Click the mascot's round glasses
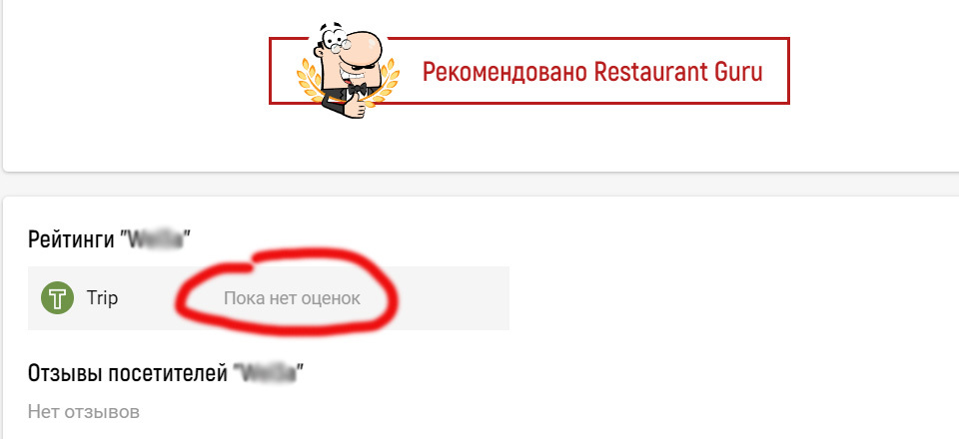Screen dimensions: 959x439 [334, 42]
